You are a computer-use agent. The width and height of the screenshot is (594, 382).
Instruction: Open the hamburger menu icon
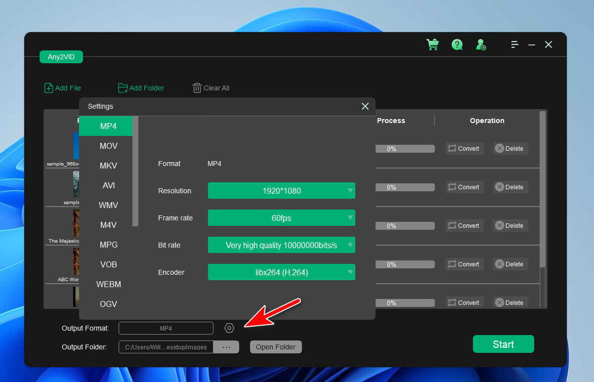tap(514, 44)
